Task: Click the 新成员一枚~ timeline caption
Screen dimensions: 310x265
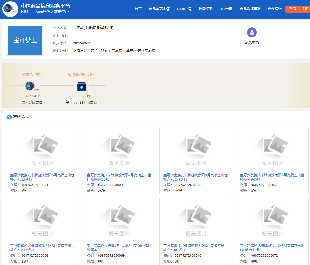Action: 32,74
